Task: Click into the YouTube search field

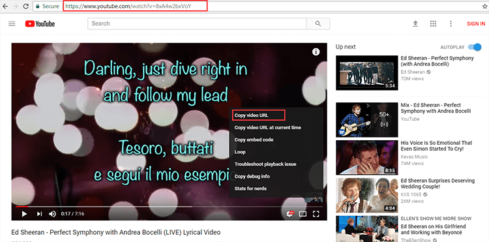Action: (x=197, y=23)
